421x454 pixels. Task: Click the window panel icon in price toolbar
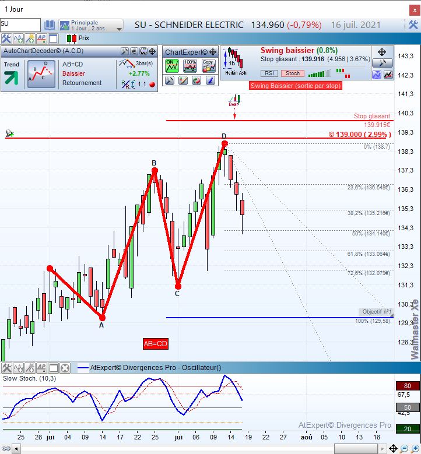53,38
